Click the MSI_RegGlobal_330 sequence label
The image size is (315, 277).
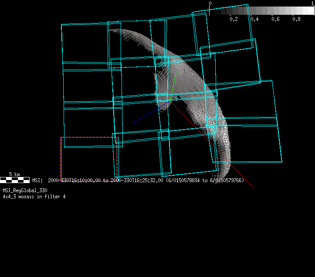(x=25, y=190)
